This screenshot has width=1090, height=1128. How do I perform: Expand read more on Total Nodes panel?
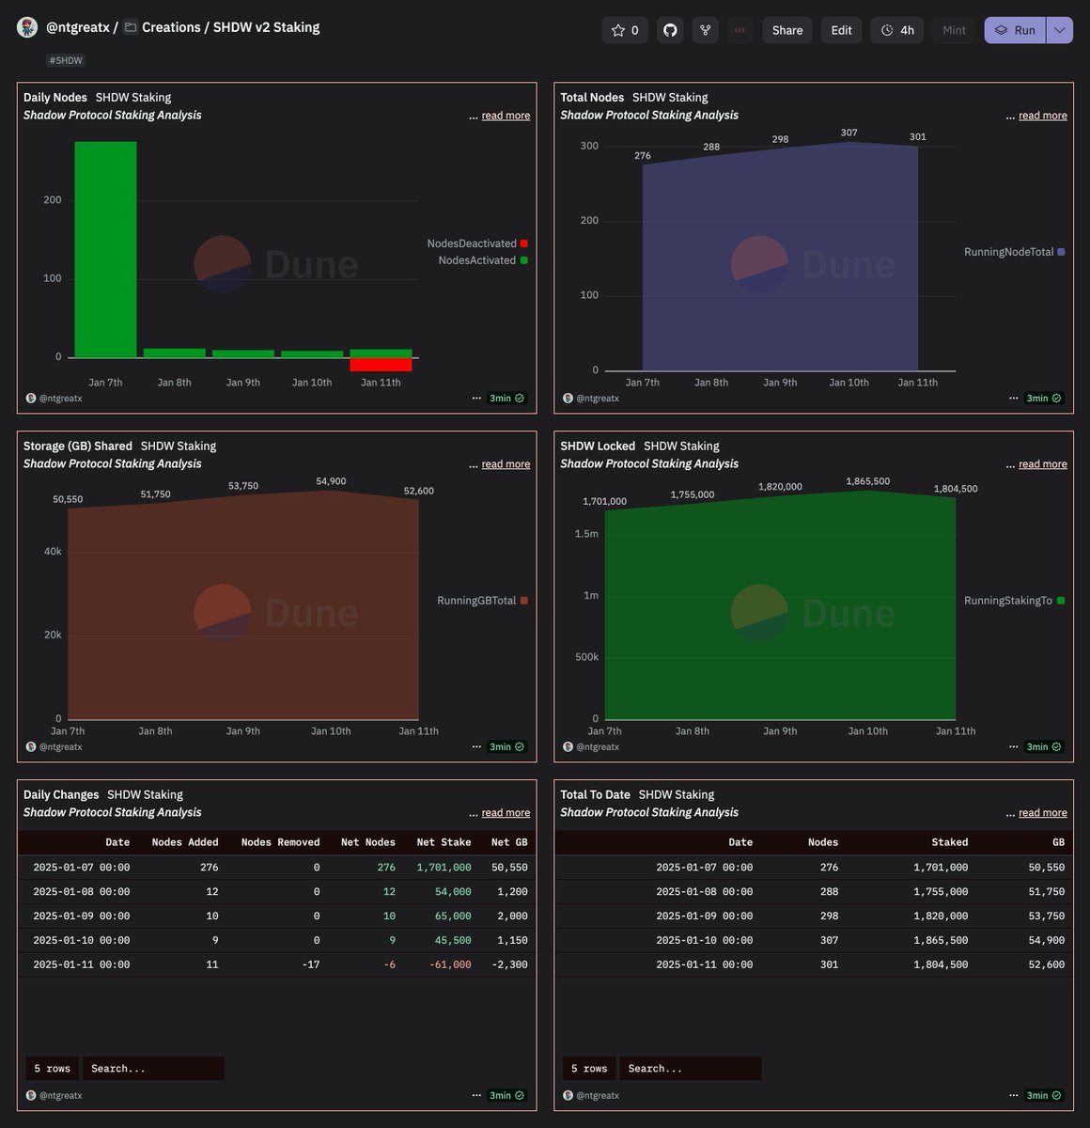click(x=1043, y=116)
